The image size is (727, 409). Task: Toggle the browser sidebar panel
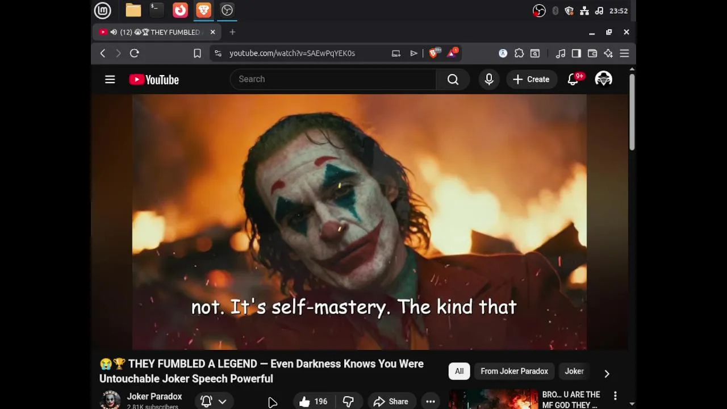click(576, 53)
